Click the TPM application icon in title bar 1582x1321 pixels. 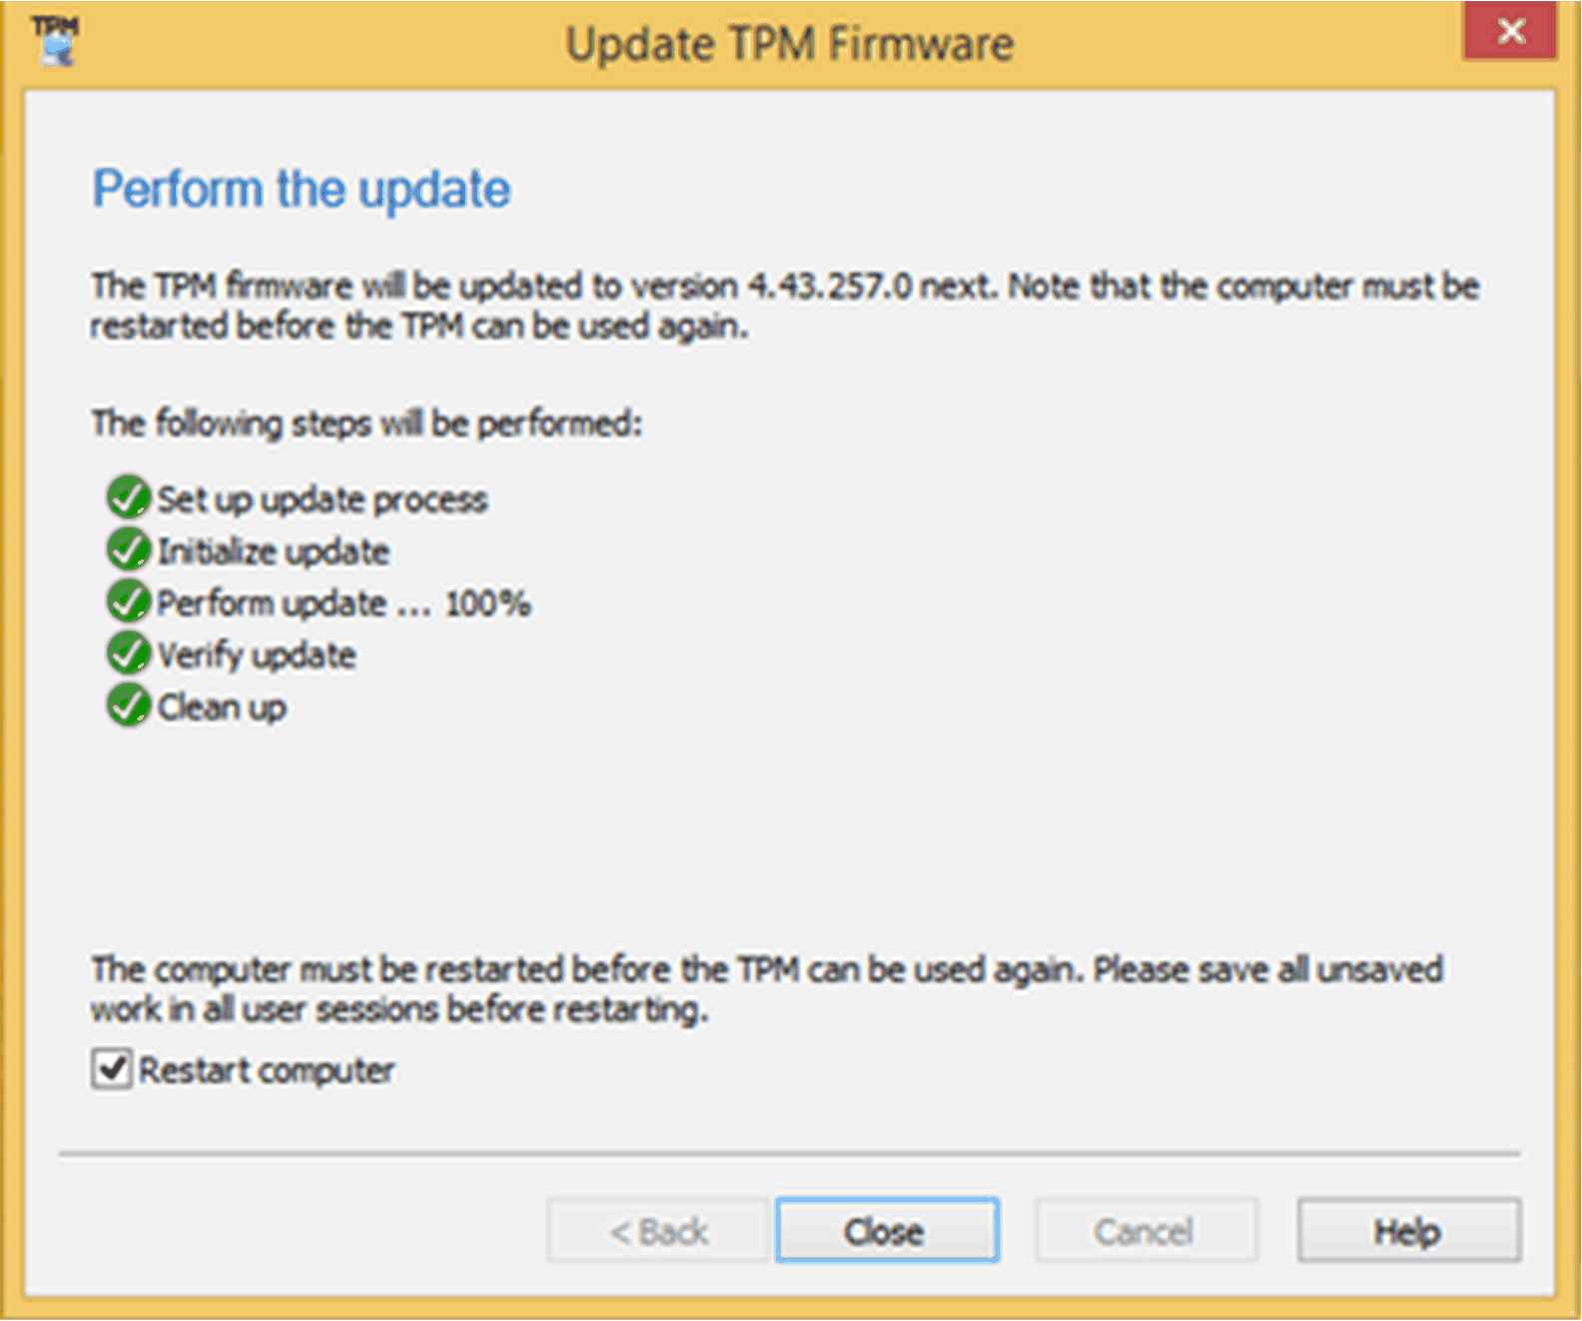(55, 40)
